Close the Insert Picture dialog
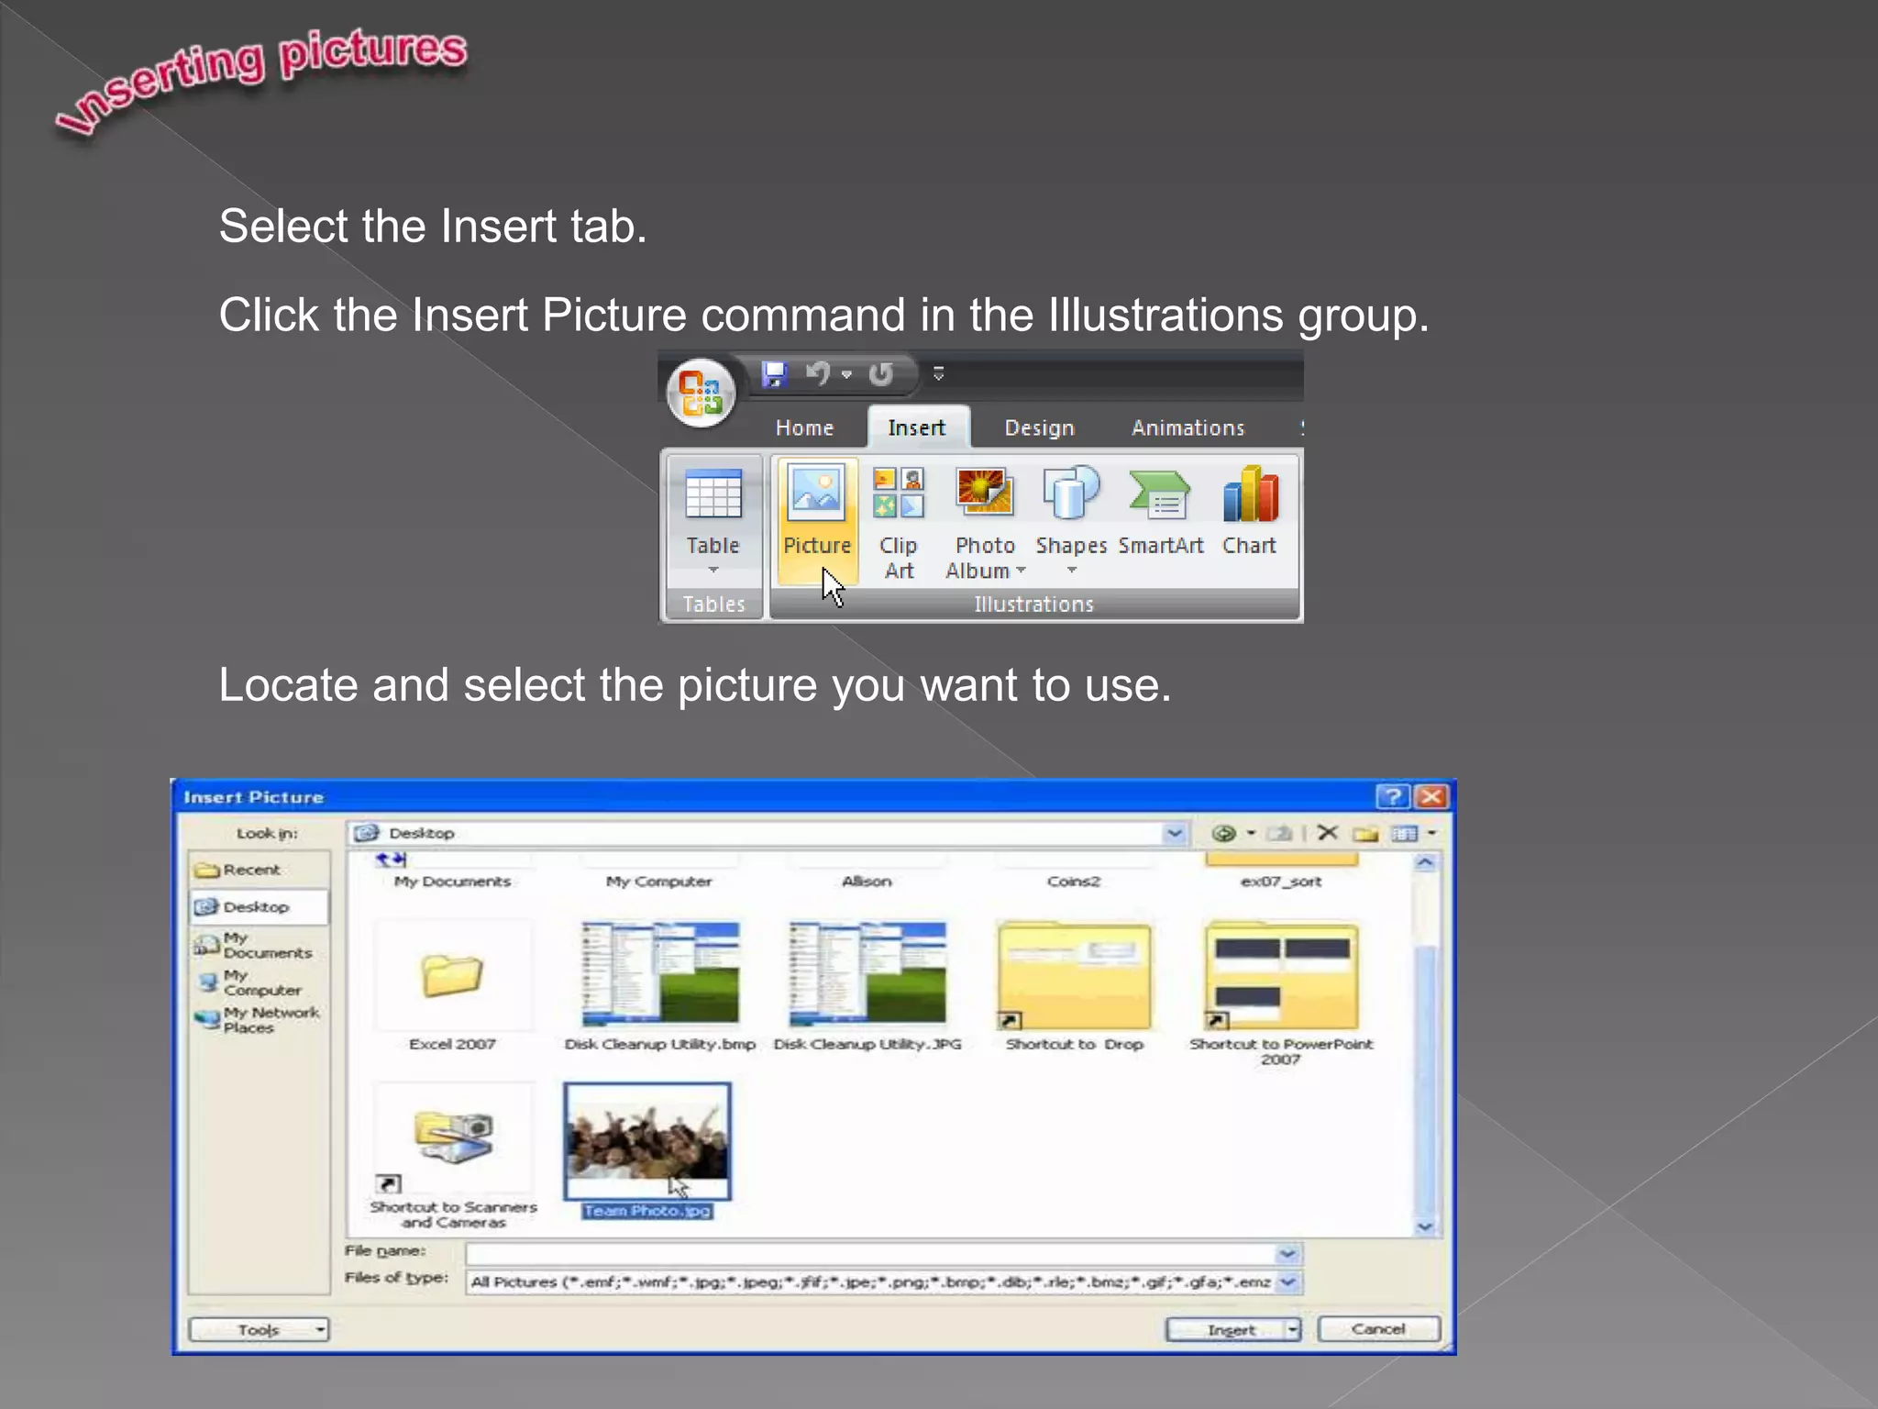Viewport: 1878px width, 1409px height. (1431, 795)
